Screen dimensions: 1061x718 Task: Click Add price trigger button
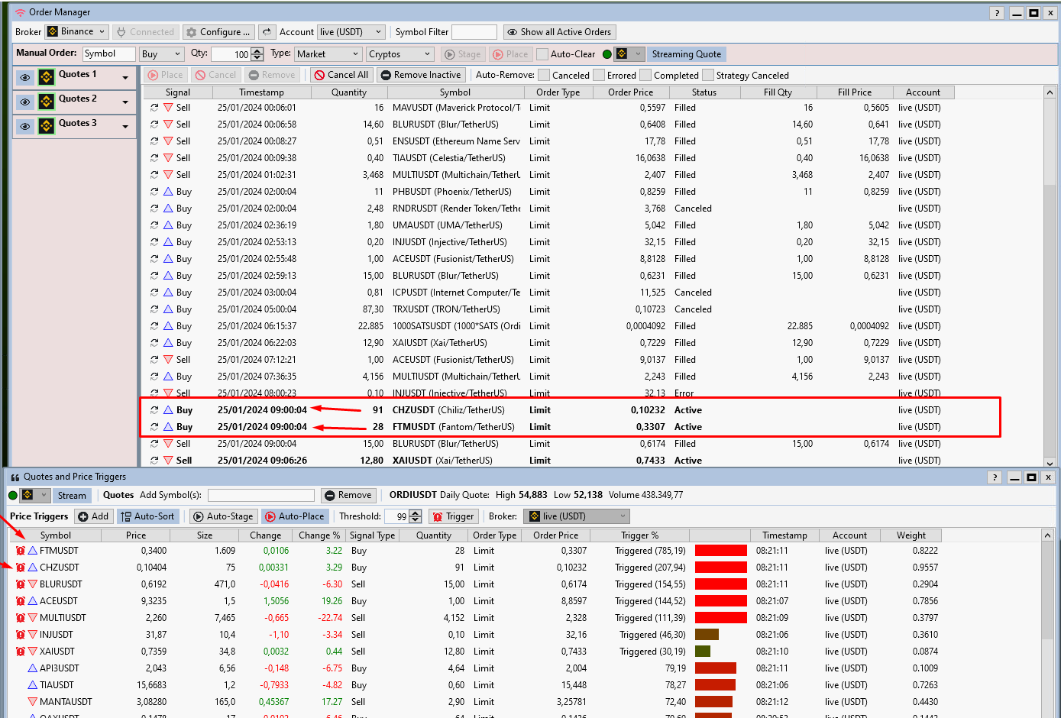93,516
